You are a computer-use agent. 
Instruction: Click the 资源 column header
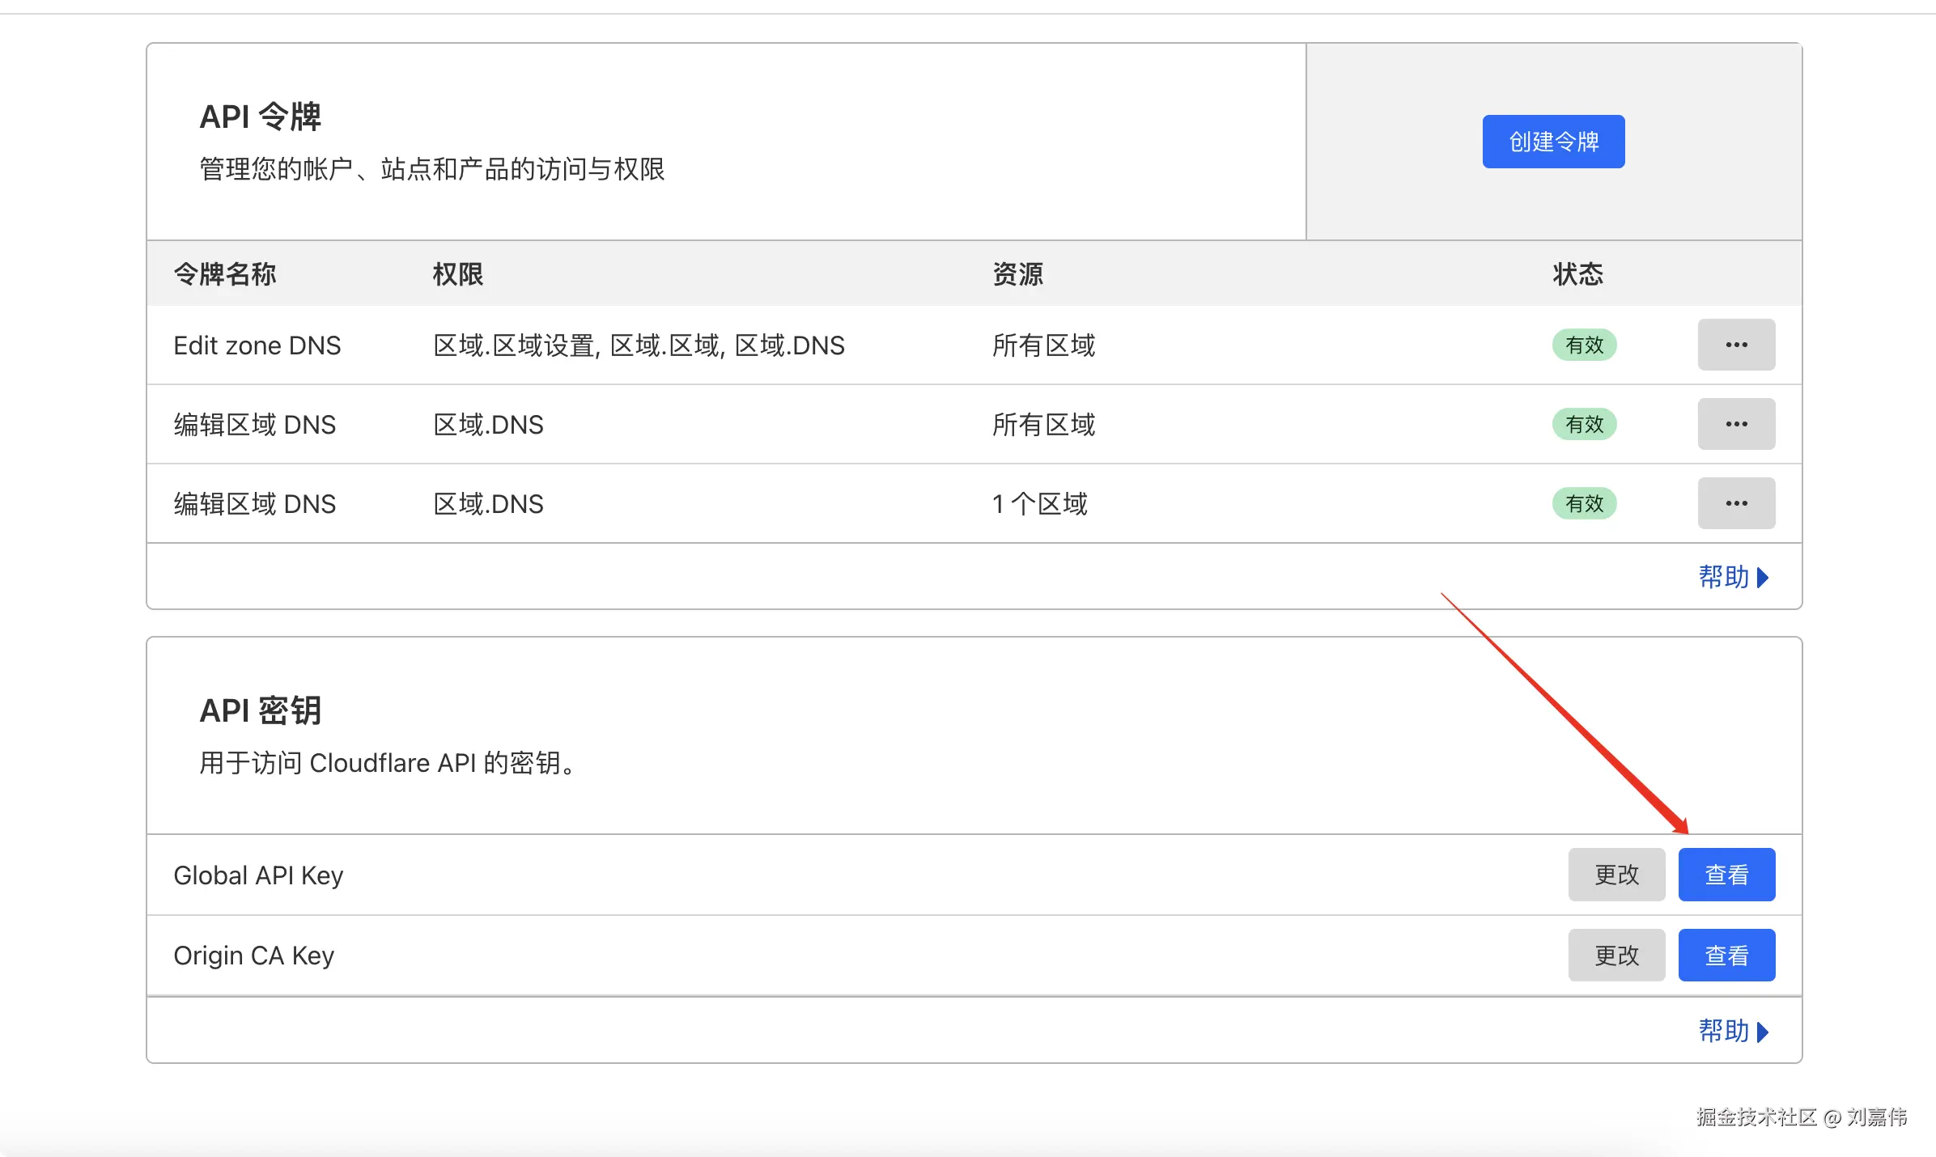point(1017,274)
